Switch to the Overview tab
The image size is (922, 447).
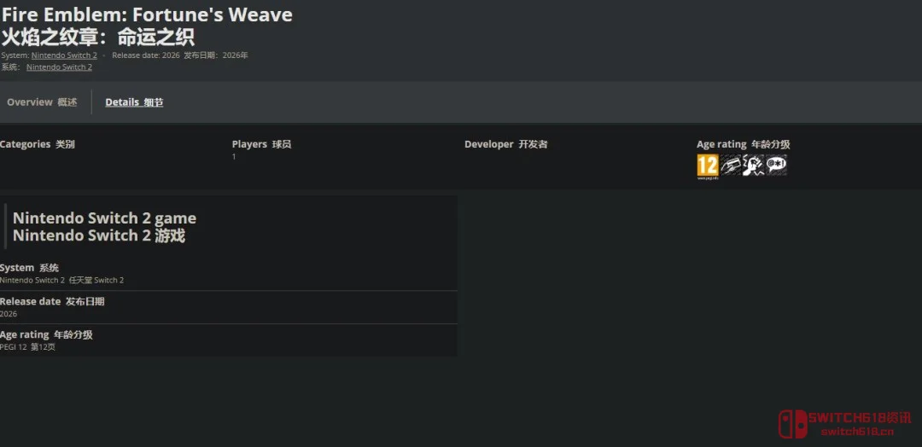click(x=42, y=102)
